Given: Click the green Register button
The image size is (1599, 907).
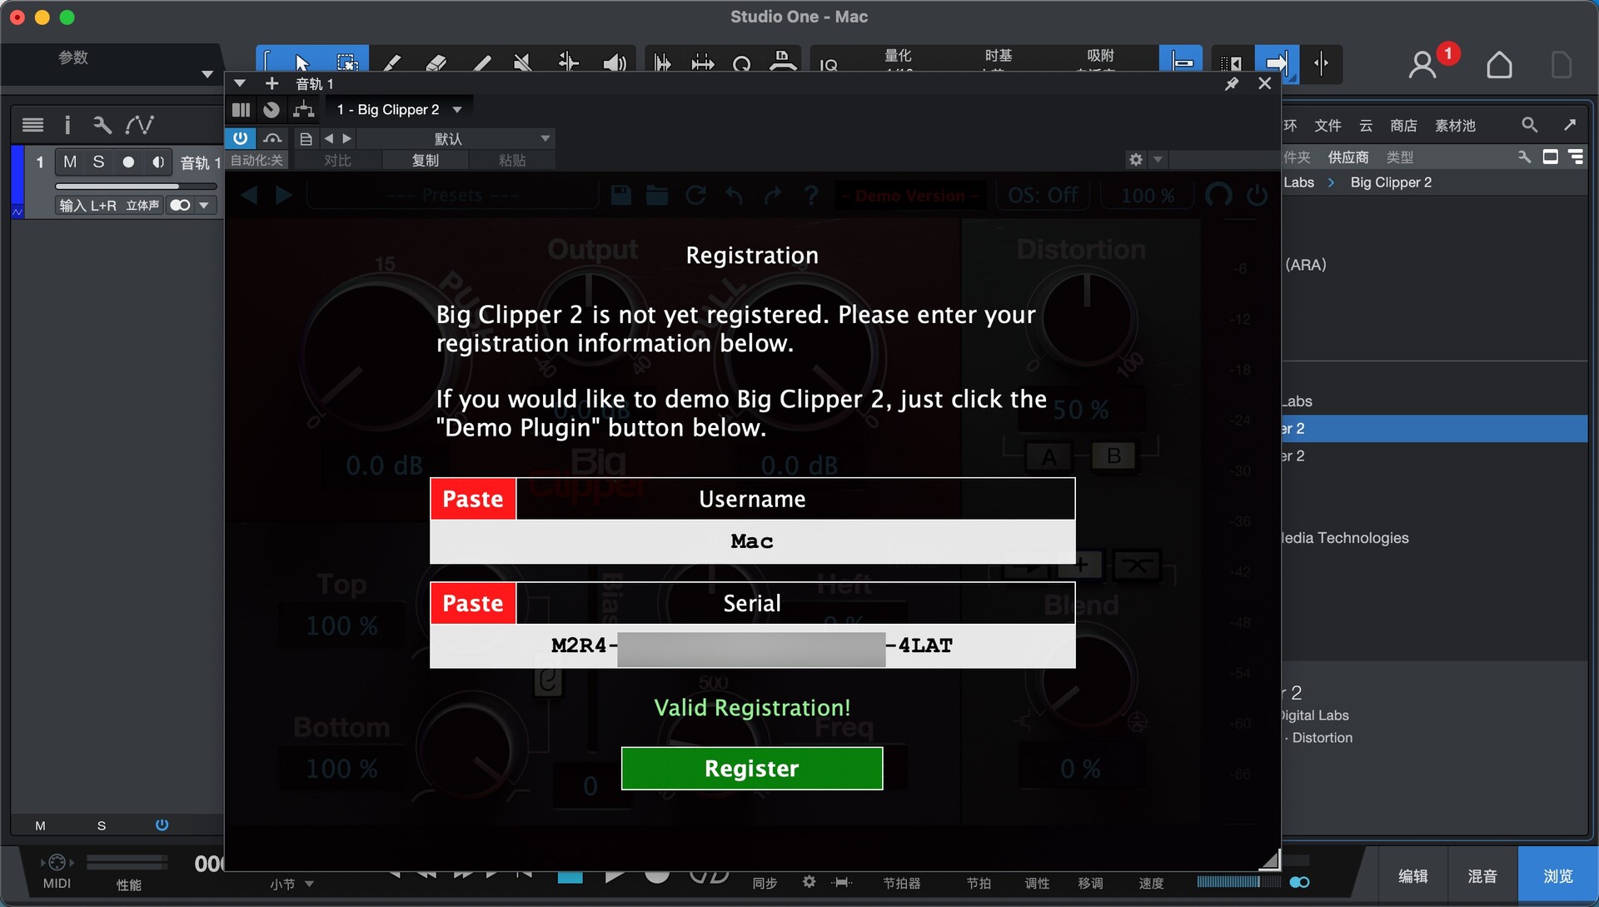Looking at the screenshot, I should click(751, 768).
